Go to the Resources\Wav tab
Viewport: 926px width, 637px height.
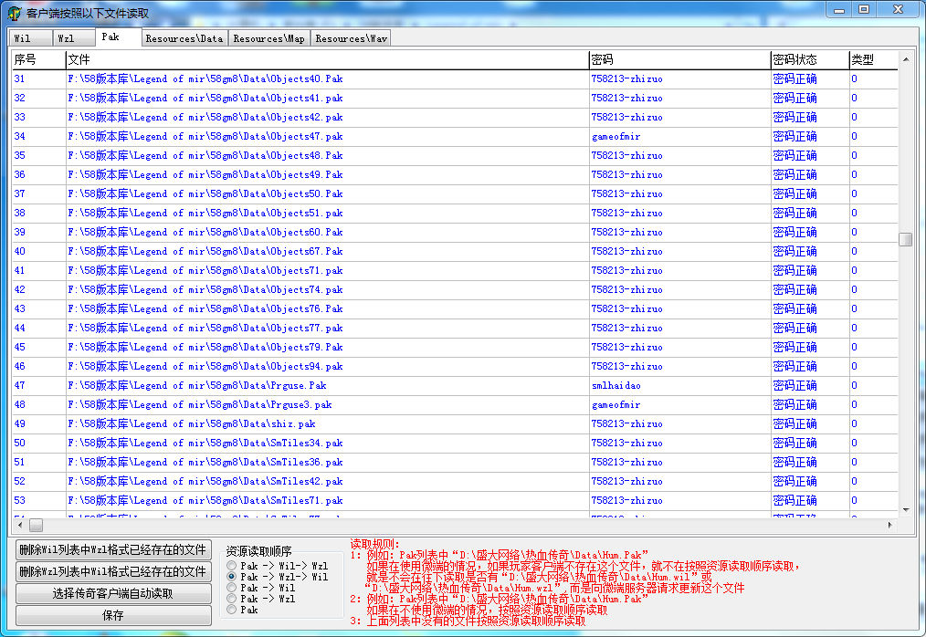(351, 38)
